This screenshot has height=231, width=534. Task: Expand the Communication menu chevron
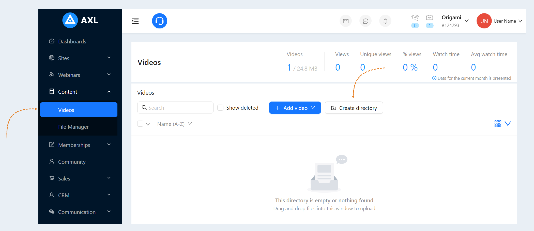click(109, 212)
